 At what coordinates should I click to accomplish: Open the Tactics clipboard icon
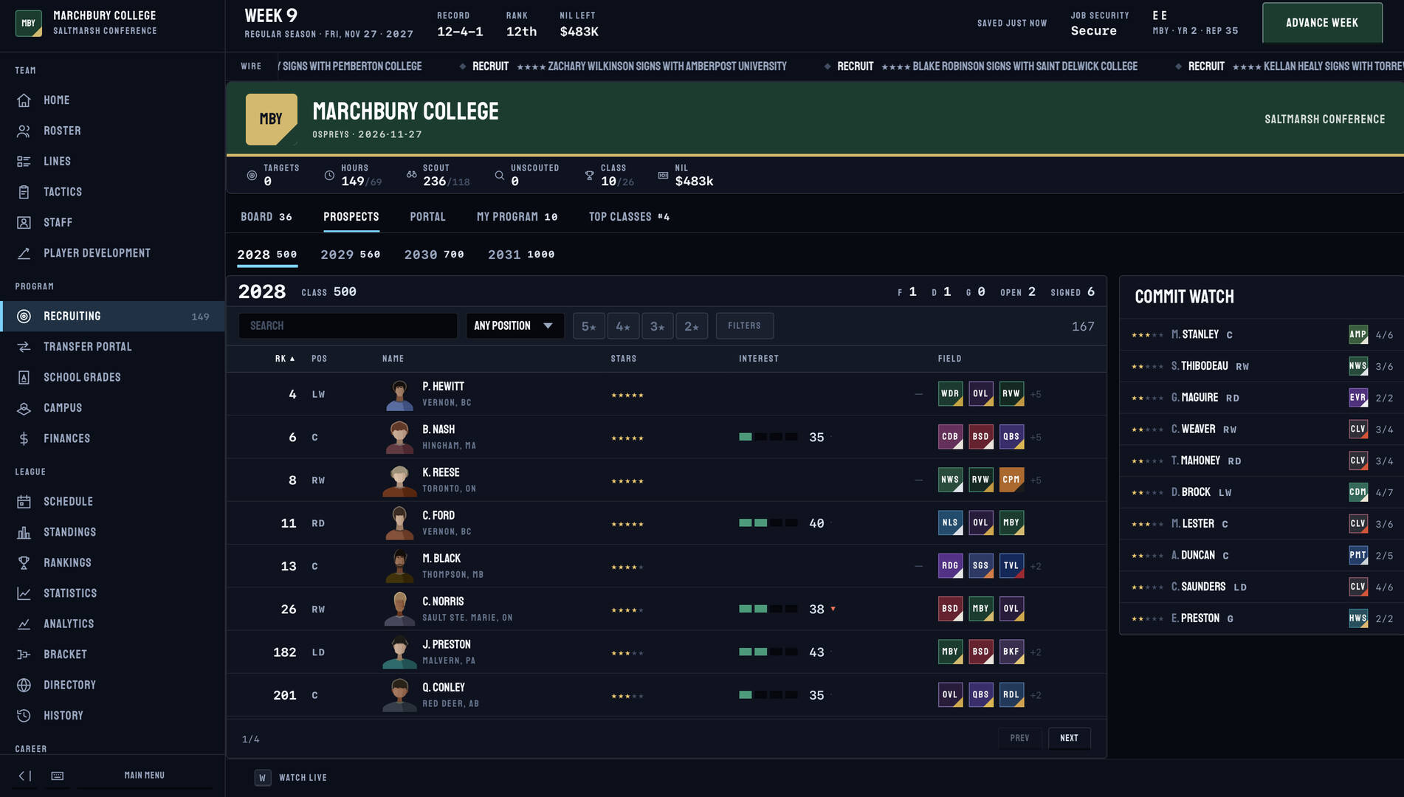point(24,192)
